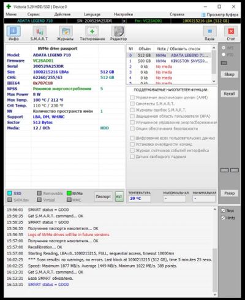Click the Serial 2O0529A25JDR value
245x300 pixels.
click(48, 66)
